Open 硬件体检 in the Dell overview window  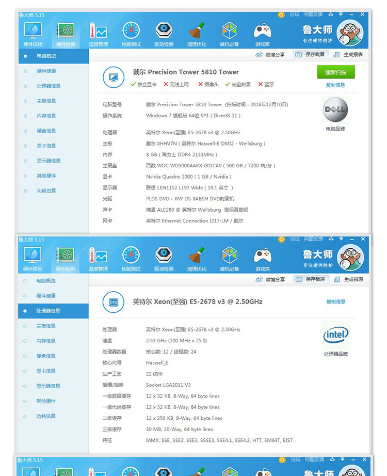[33, 35]
